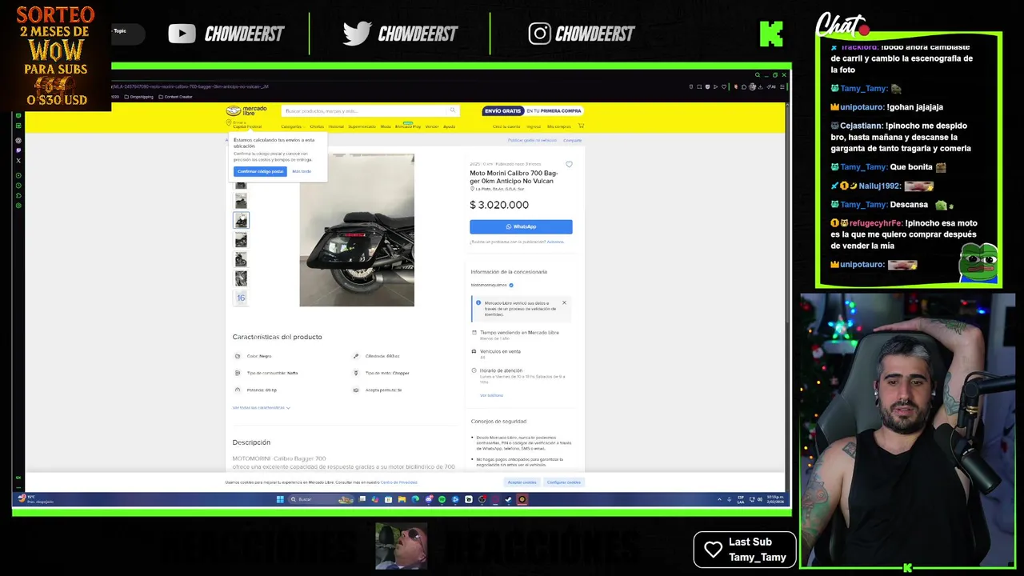Screen dimensions: 1024x576
Task: Click the browser address bar URL
Action: coord(190,86)
